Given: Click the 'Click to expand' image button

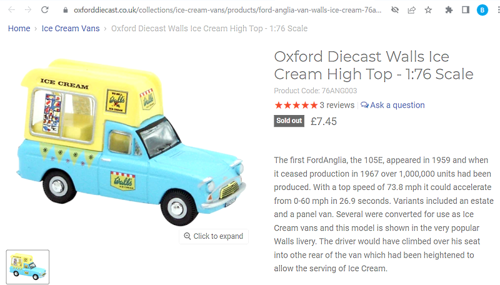Looking at the screenshot, I should (214, 236).
